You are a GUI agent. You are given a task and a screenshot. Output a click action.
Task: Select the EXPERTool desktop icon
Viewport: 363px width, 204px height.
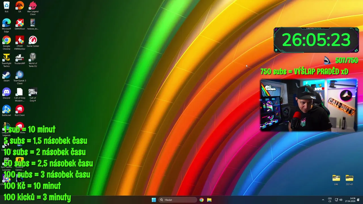tap(20, 24)
